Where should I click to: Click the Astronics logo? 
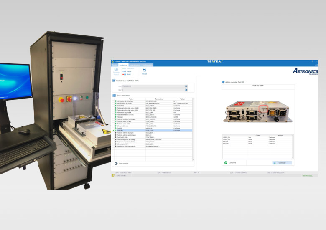[x=305, y=71]
